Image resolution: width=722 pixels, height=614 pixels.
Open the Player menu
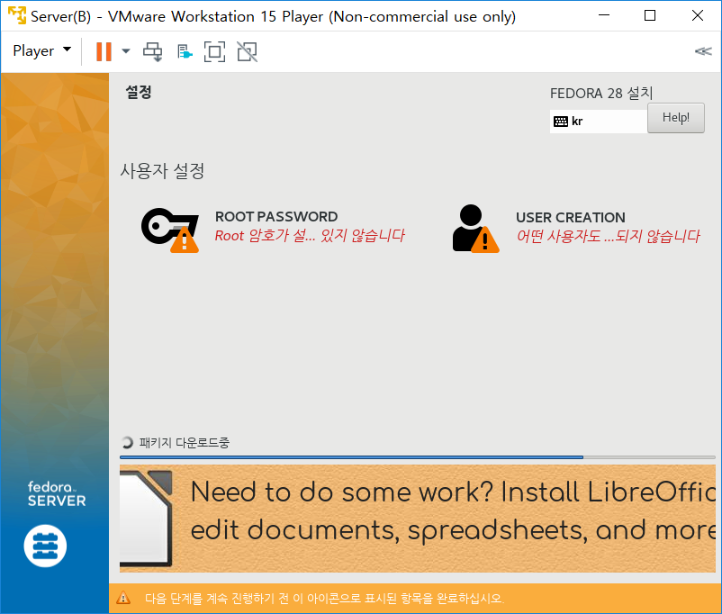[42, 50]
